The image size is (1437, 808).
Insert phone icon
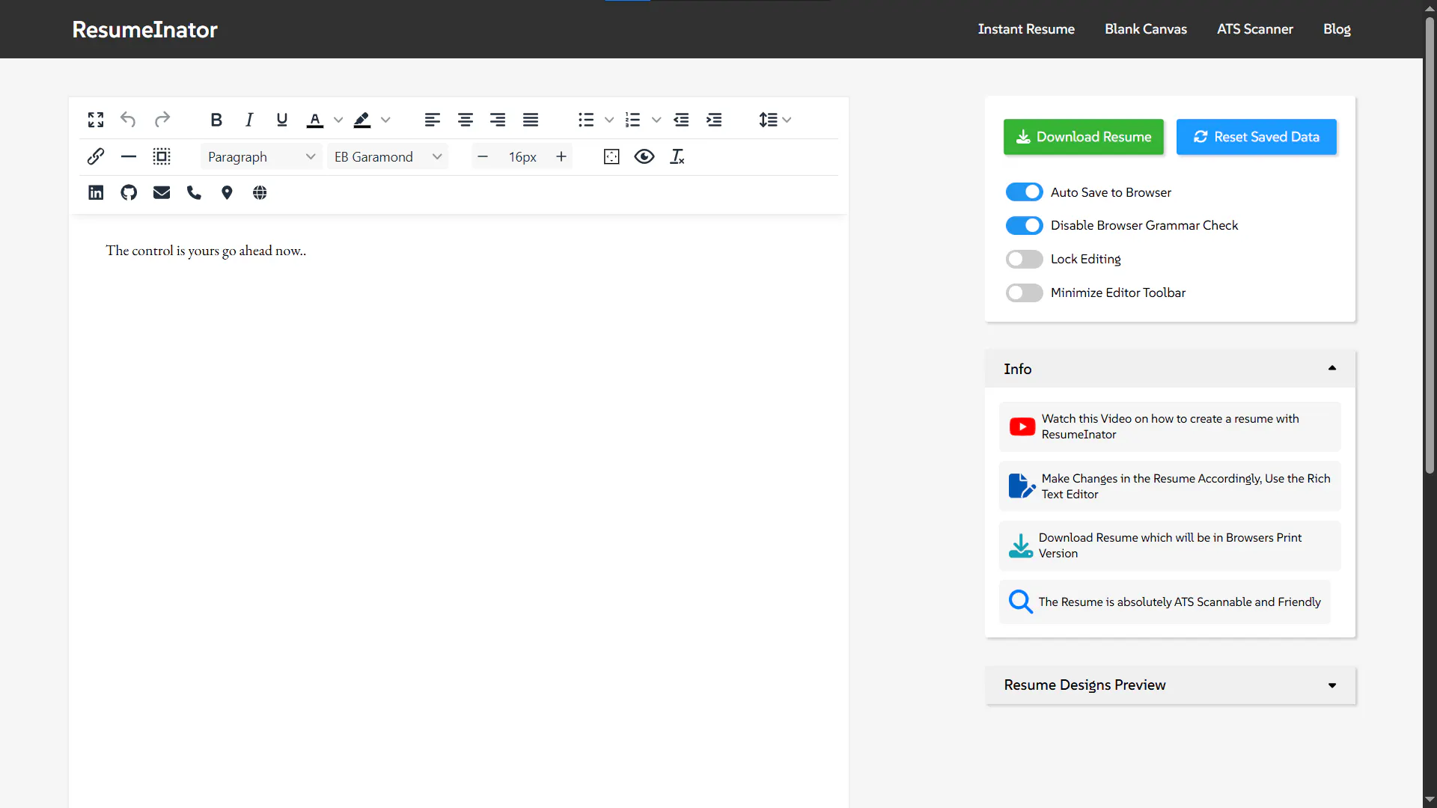pyautogui.click(x=195, y=193)
